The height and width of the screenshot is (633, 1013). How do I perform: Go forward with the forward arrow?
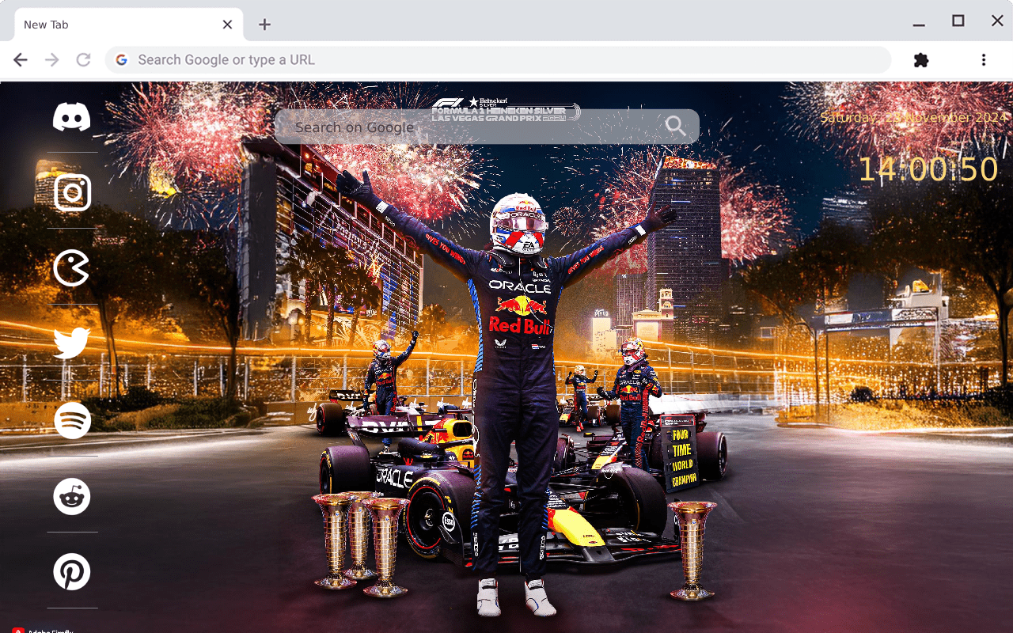(52, 60)
